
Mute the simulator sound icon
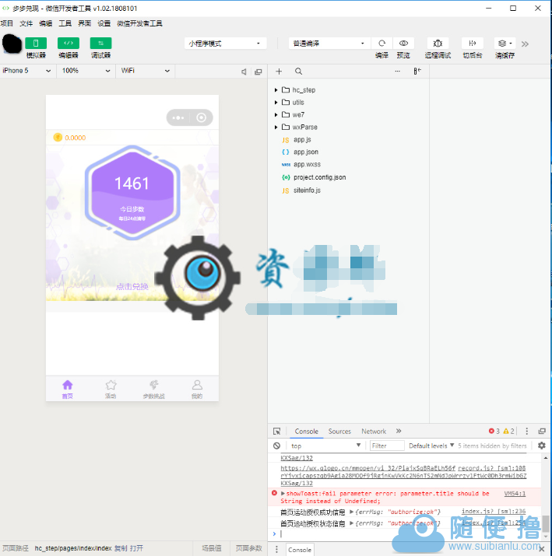coord(244,72)
